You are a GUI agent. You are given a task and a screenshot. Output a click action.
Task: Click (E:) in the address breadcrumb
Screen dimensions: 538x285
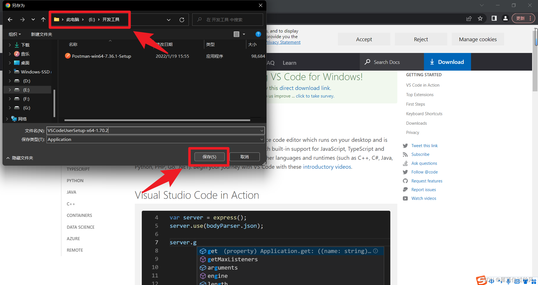(x=92, y=20)
